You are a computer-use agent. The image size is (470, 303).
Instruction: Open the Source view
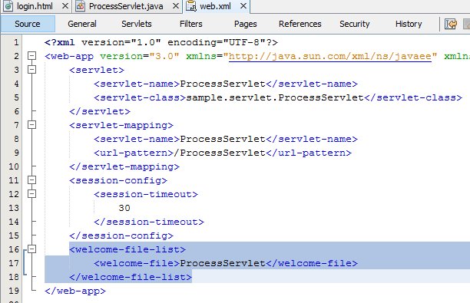(28, 24)
